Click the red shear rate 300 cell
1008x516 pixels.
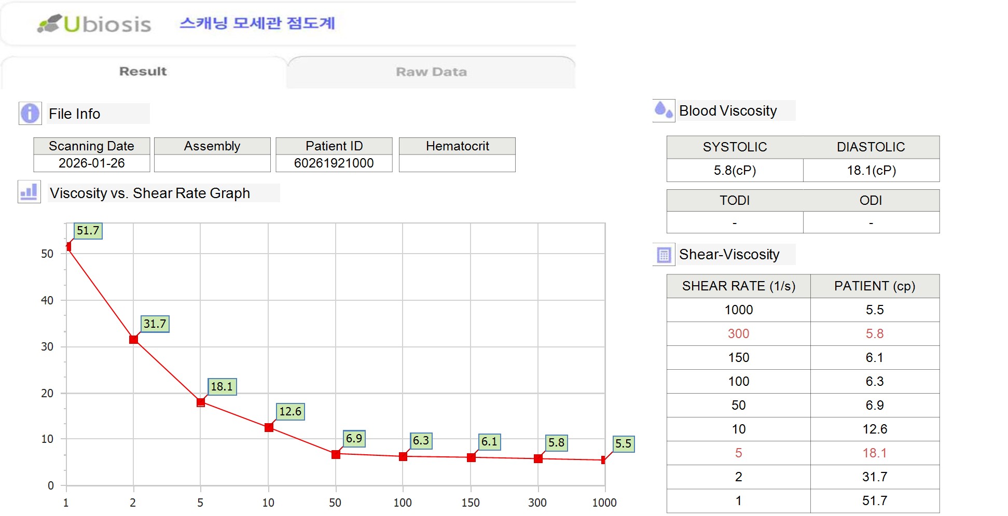tap(739, 334)
